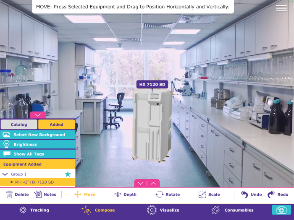294x220 pixels.
Task: Select the Move tool
Action: click(85, 194)
